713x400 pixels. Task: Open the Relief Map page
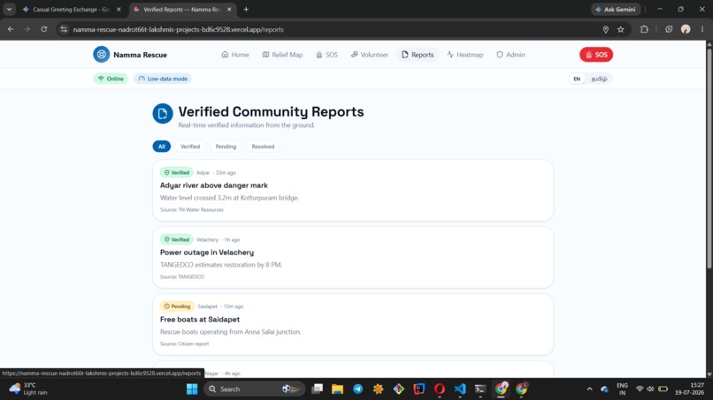(282, 55)
